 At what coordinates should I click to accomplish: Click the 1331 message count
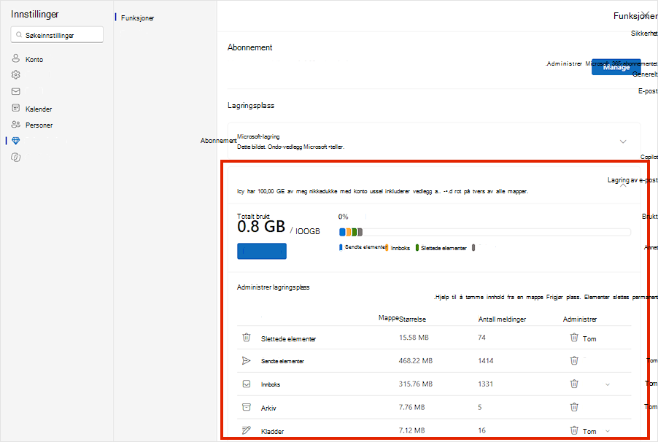(x=486, y=384)
